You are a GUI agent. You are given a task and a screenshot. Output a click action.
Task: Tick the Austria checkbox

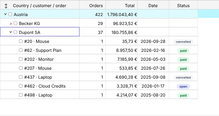tap(10, 14)
